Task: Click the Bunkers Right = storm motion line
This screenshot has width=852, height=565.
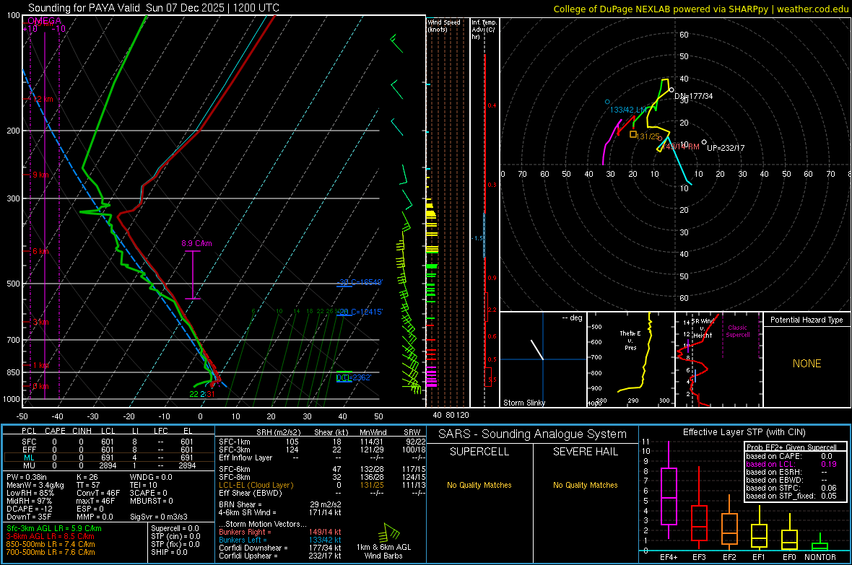Action: pos(280,533)
